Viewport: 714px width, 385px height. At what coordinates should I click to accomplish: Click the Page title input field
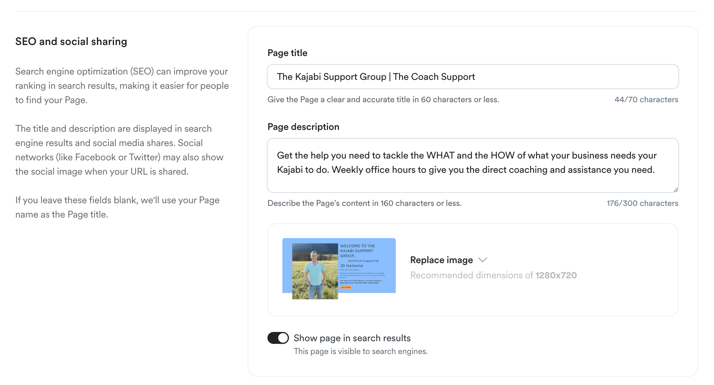[473, 77]
